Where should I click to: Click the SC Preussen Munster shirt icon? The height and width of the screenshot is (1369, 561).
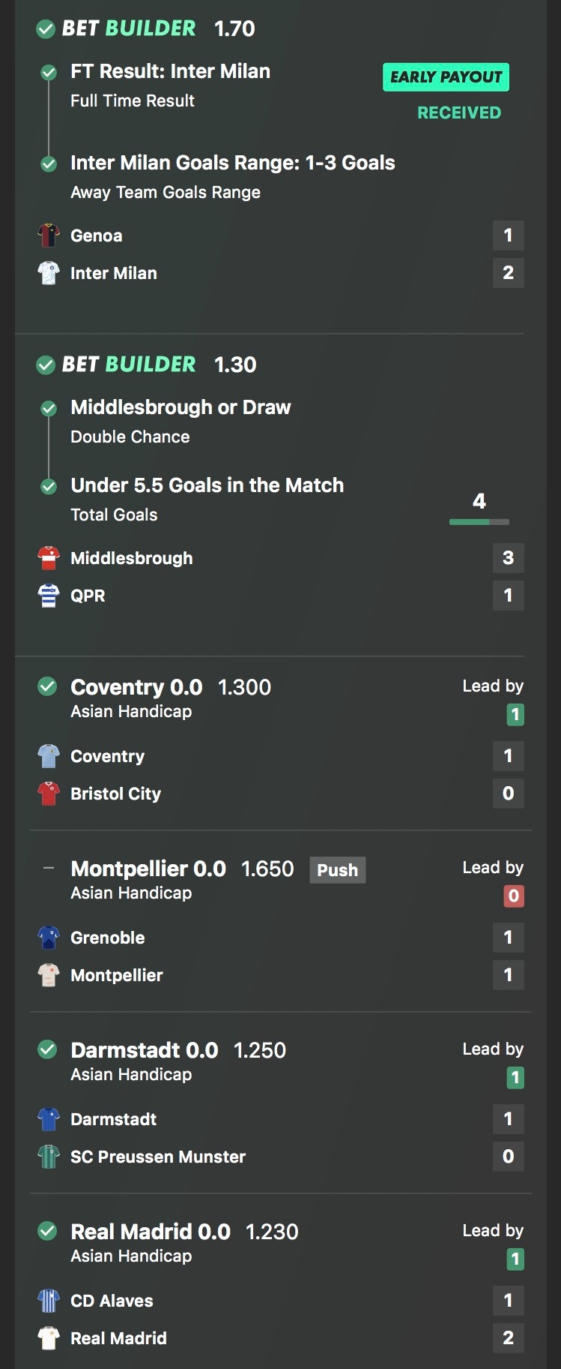point(49,1157)
